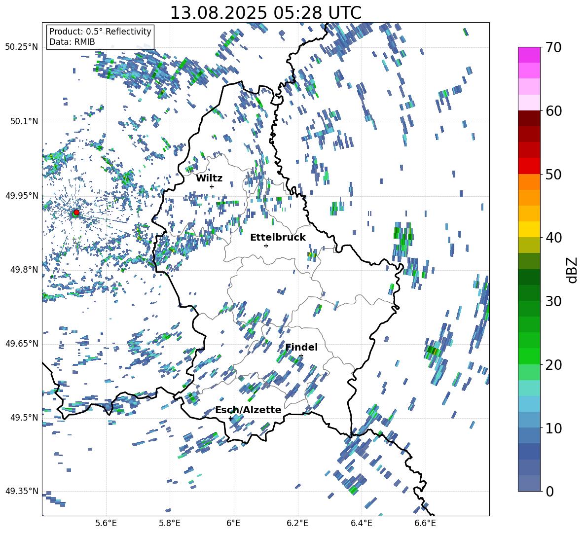Click the timestamp title 13.08.2025 05:28 UTC
The image size is (584, 533).
[265, 13]
